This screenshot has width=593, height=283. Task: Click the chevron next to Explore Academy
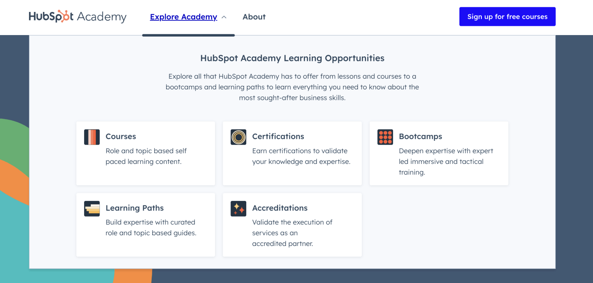[x=224, y=17]
